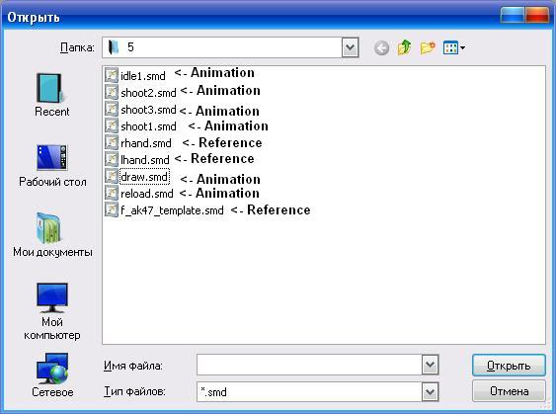Expand the Имя файла dropdown arrow
Image resolution: width=556 pixels, height=414 pixels.
(431, 365)
